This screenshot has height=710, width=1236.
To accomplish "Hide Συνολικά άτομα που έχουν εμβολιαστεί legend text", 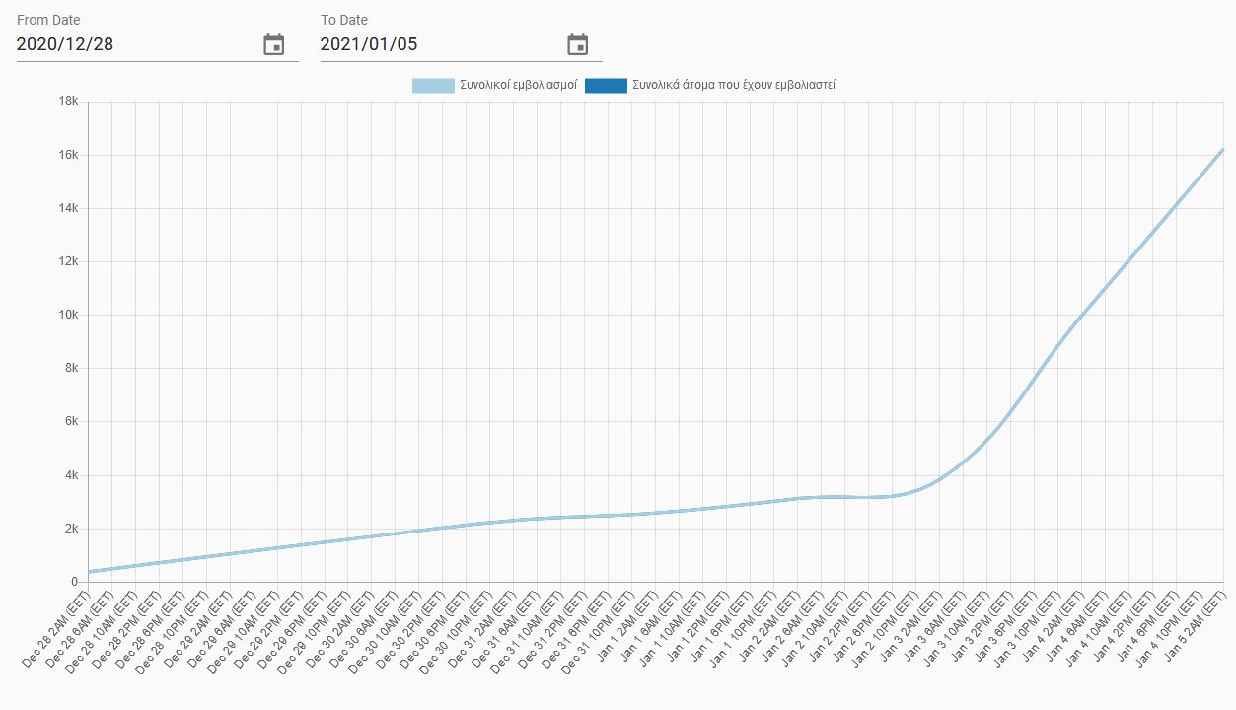I will point(734,86).
